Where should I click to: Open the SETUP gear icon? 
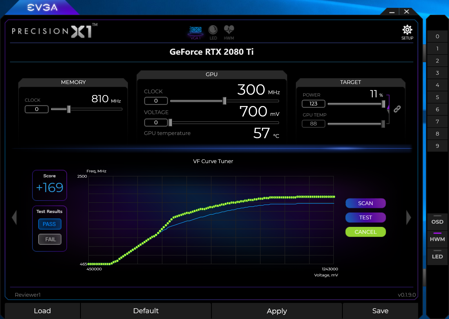(407, 32)
